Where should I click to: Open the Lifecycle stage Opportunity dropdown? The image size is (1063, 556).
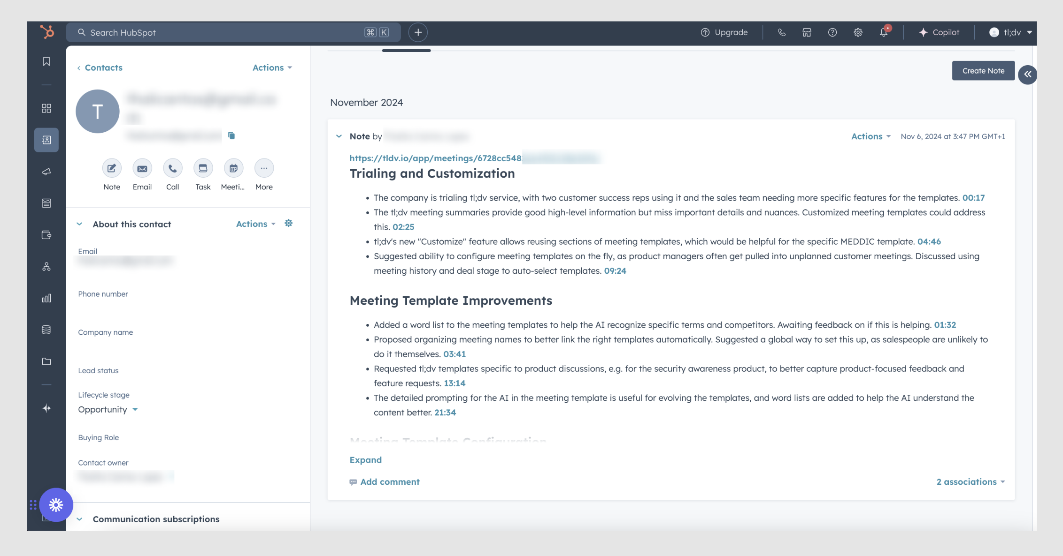point(108,409)
